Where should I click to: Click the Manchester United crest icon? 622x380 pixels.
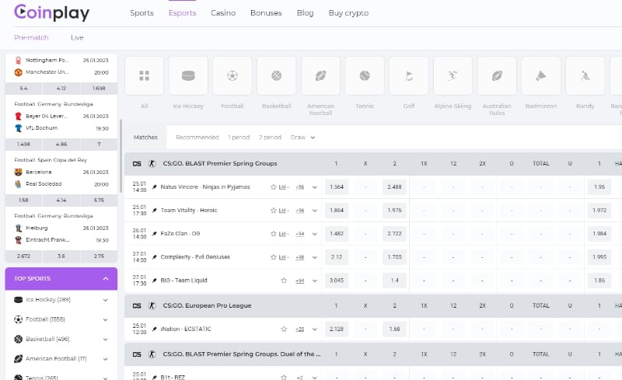(x=18, y=72)
